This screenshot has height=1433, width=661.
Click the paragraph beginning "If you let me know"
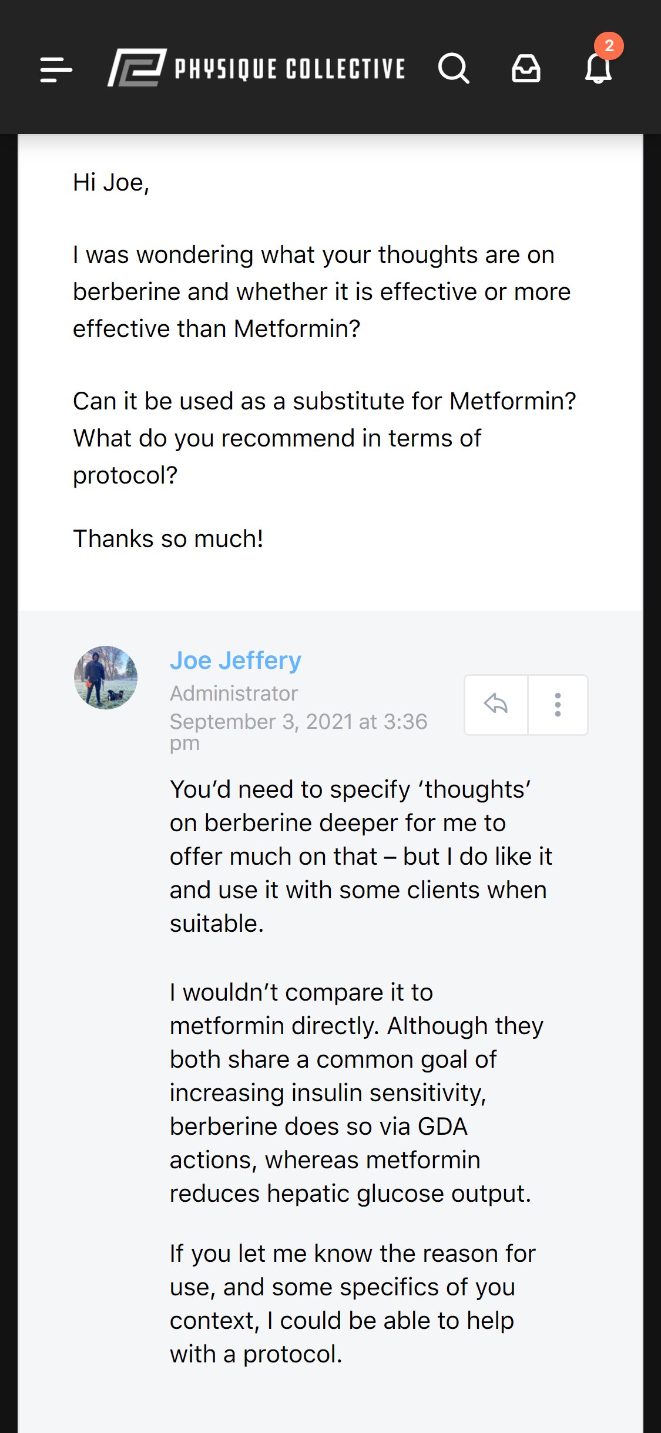point(353,1304)
